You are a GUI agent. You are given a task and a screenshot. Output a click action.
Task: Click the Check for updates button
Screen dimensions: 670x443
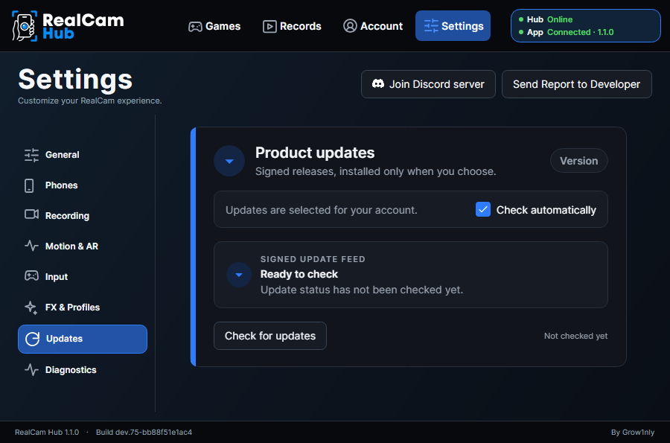(270, 336)
